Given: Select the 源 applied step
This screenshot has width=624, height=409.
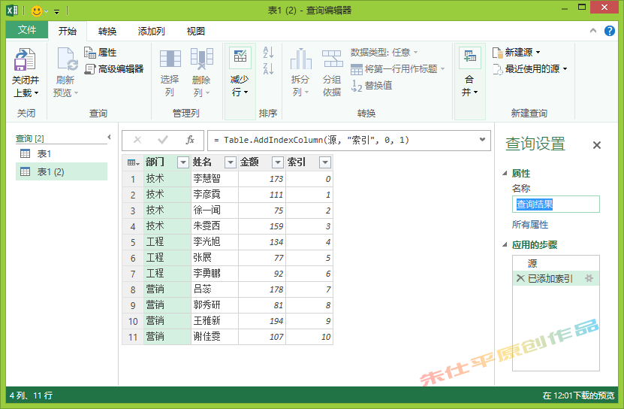Looking at the screenshot, I should click(x=532, y=264).
